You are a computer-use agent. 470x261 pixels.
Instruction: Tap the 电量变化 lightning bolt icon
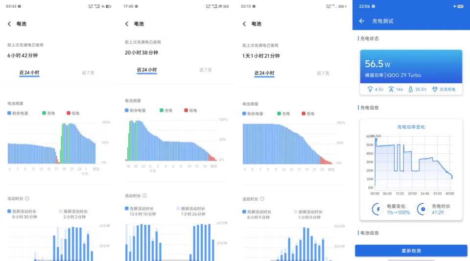(377, 209)
